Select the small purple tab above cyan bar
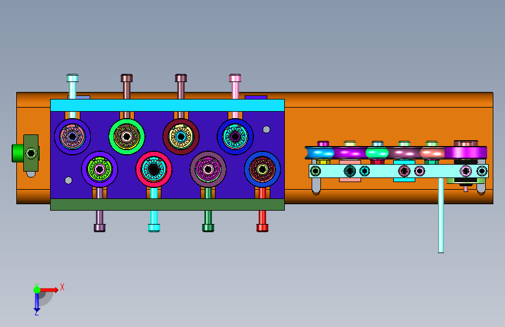The width and height of the screenshot is (505, 327). click(x=256, y=97)
